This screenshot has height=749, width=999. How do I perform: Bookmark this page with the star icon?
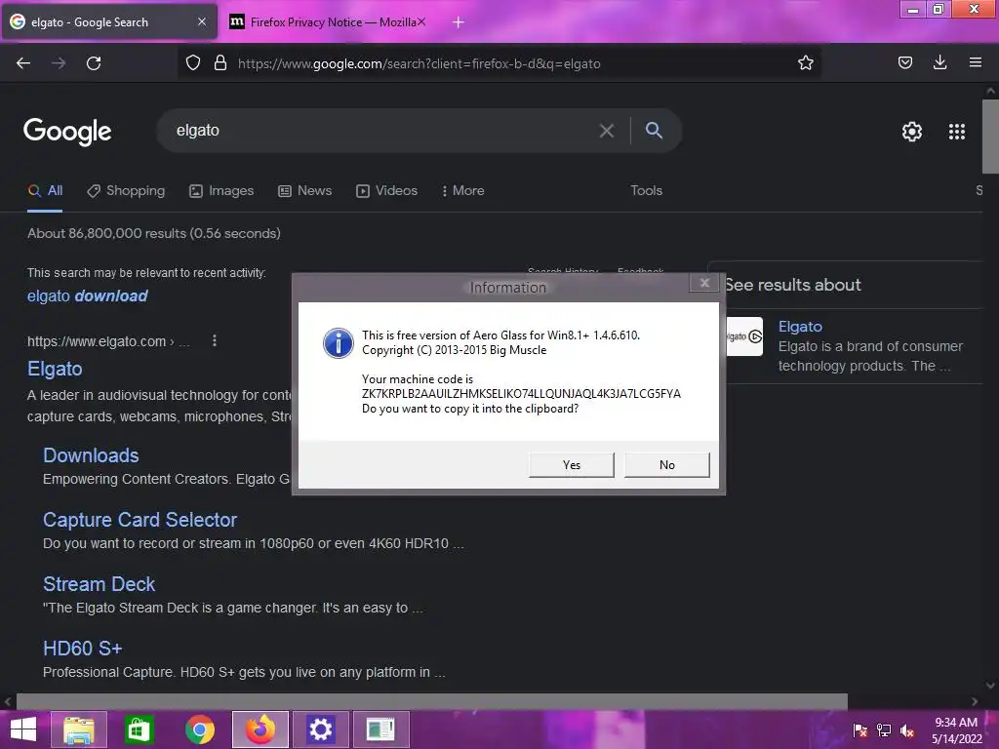coord(805,62)
